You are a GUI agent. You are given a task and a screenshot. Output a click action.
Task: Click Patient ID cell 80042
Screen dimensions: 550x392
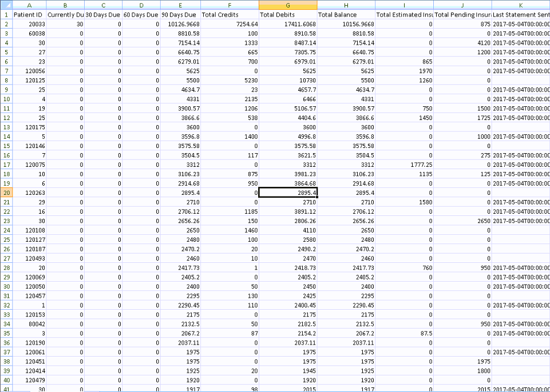tap(29, 324)
